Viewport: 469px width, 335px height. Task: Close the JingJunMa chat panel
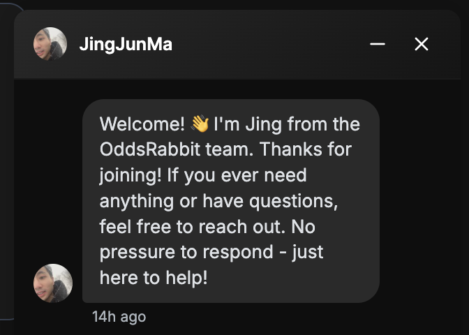[x=421, y=45]
